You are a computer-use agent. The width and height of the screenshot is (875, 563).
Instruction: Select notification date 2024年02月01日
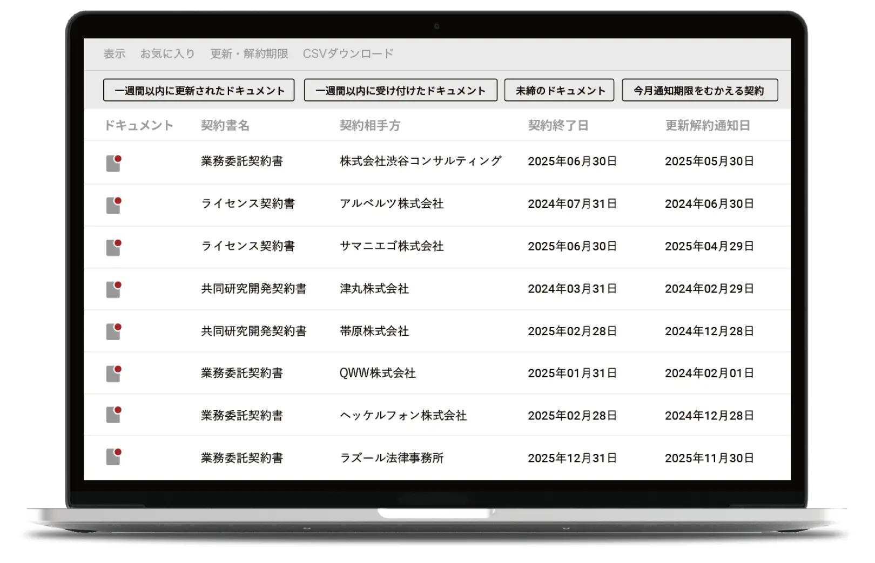point(709,373)
